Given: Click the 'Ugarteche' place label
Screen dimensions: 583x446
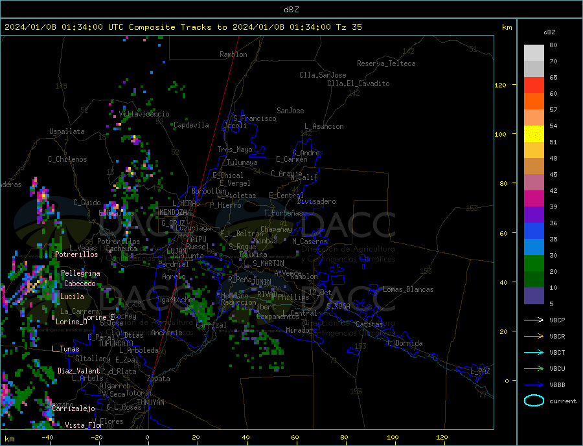Looking at the screenshot, I should pos(175,300).
